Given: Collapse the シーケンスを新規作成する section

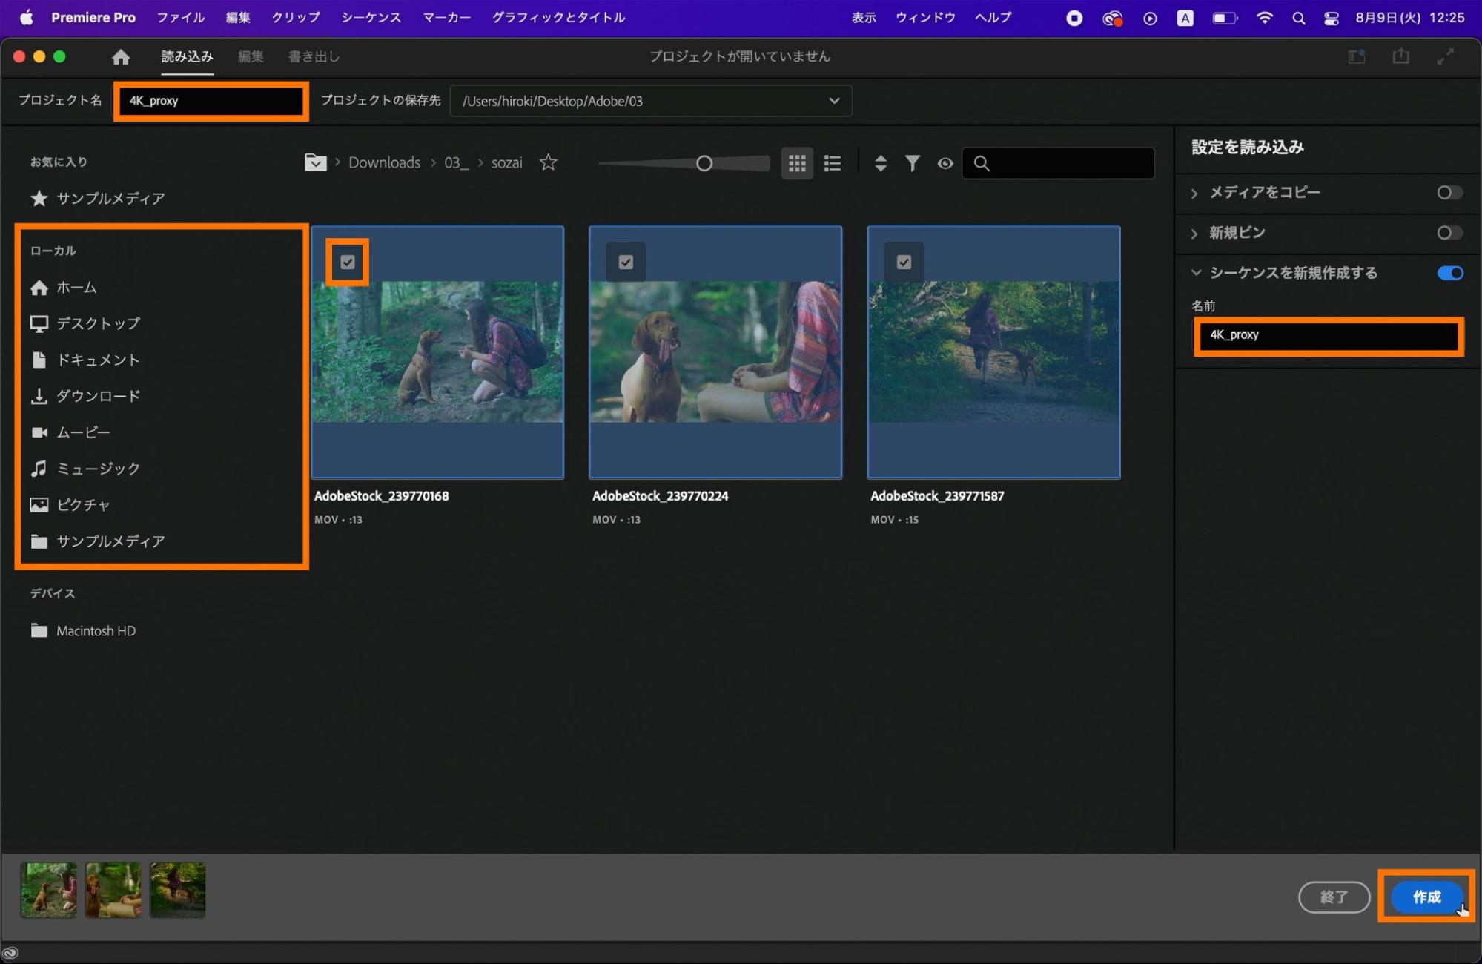Looking at the screenshot, I should 1195,273.
